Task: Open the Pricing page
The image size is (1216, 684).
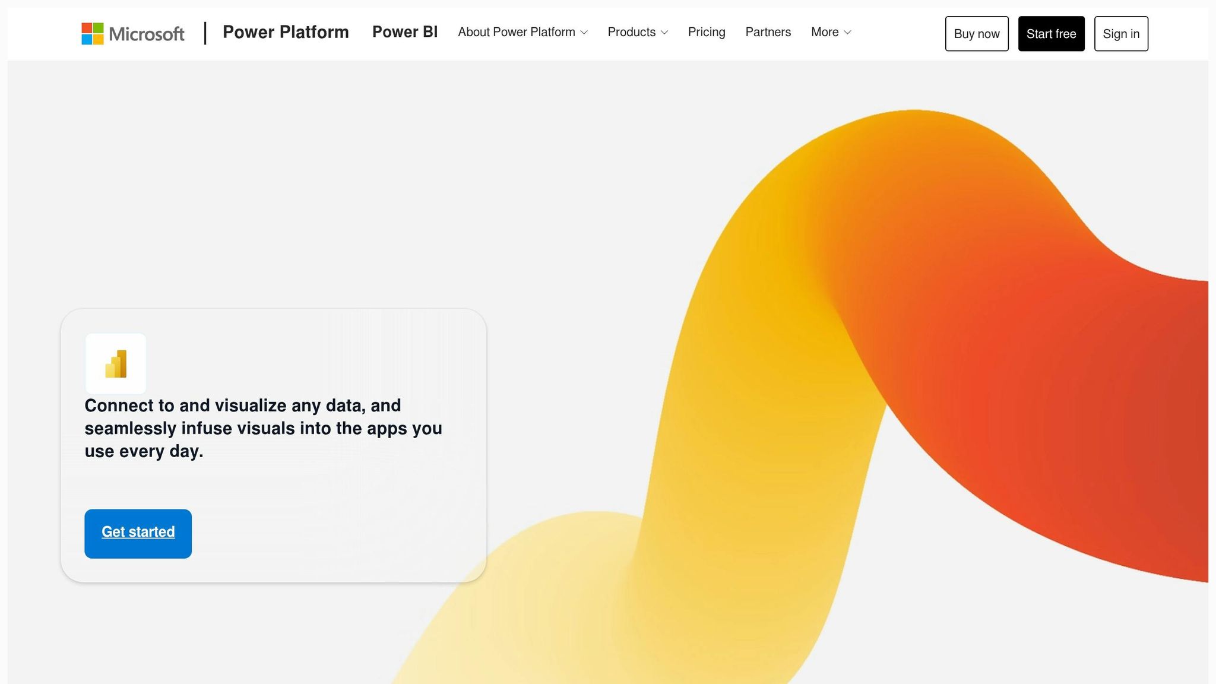Action: tap(707, 32)
